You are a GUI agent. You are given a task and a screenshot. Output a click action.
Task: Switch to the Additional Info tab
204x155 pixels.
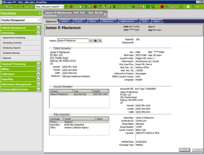[x=127, y=21]
